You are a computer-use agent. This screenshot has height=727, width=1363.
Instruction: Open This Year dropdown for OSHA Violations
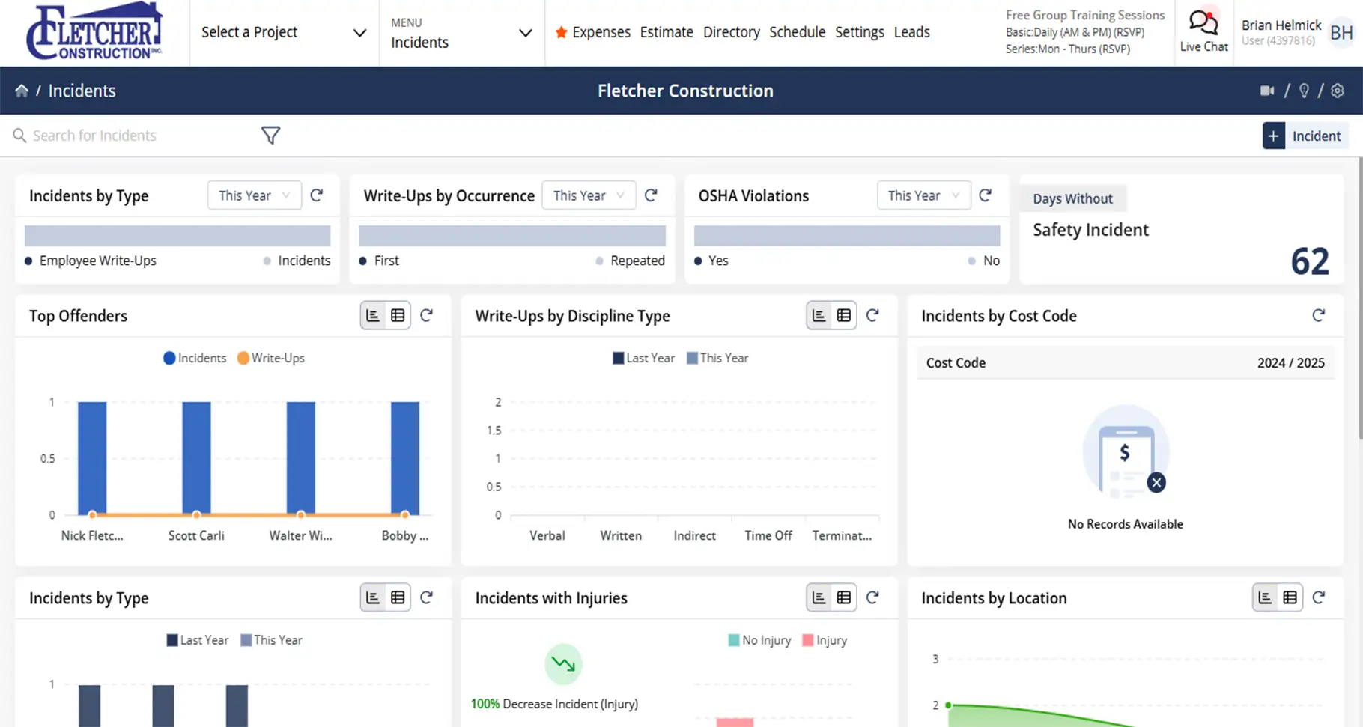tap(923, 195)
